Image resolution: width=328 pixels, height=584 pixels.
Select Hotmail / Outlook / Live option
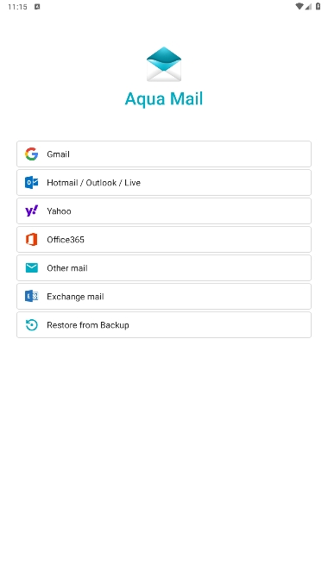164,183
